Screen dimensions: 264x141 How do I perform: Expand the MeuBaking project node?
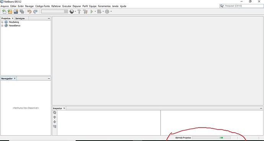pyautogui.click(x=2, y=22)
